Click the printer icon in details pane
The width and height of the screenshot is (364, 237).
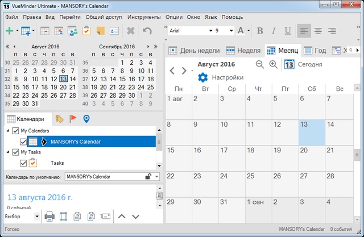(x=49, y=217)
